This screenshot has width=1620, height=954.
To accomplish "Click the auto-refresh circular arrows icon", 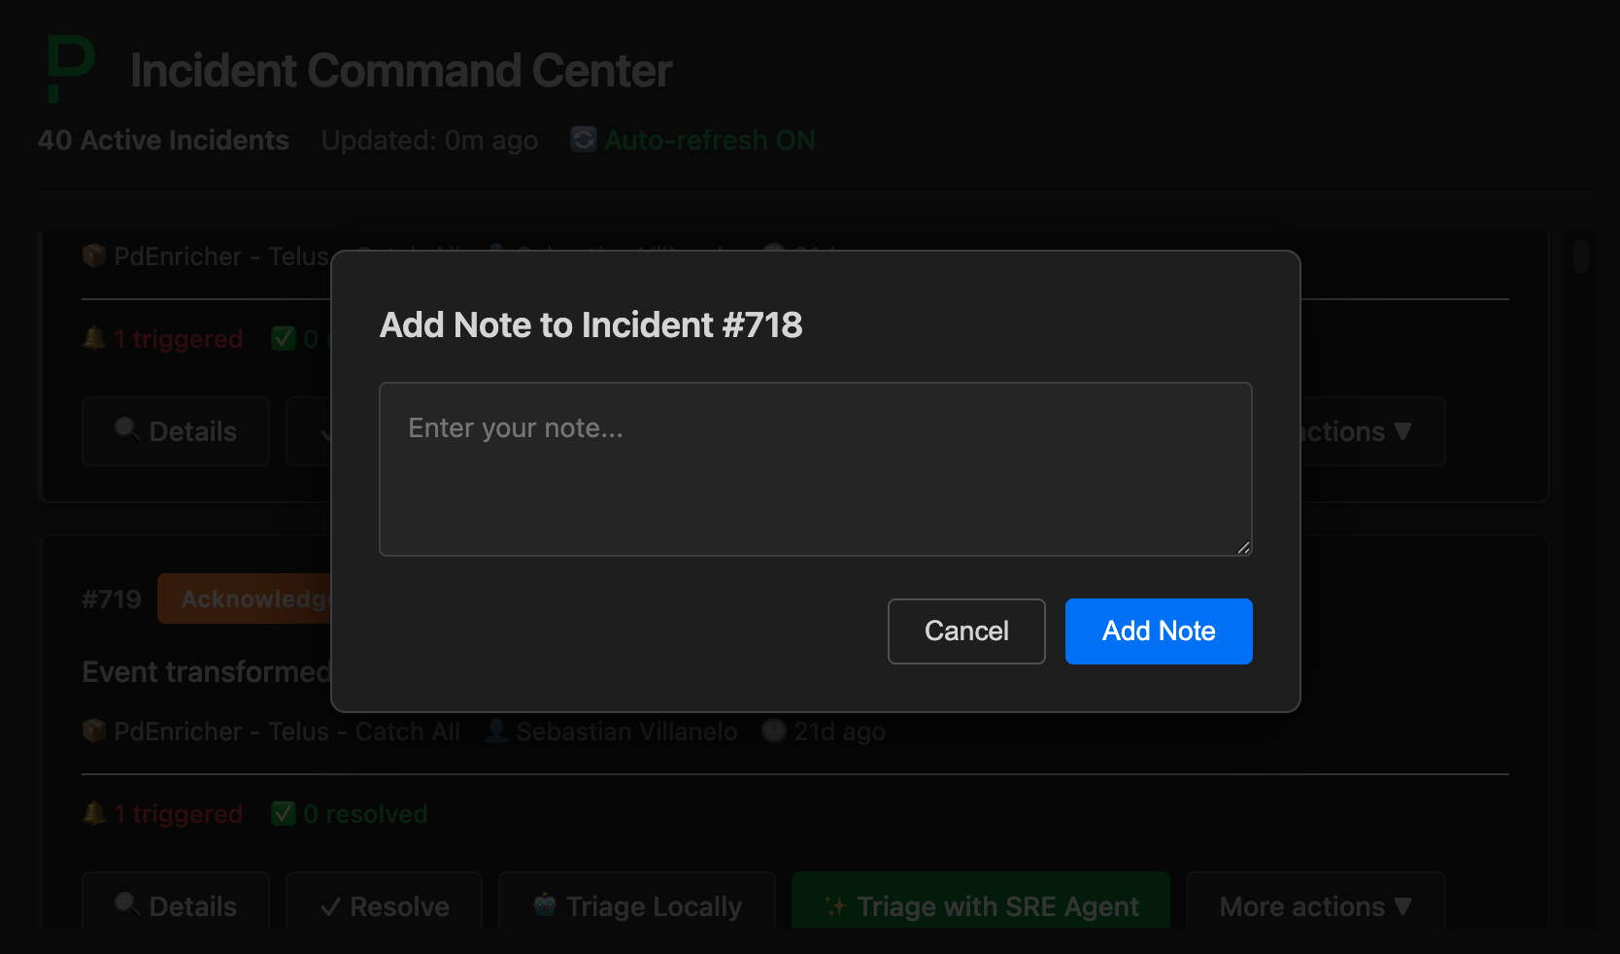I will (583, 139).
